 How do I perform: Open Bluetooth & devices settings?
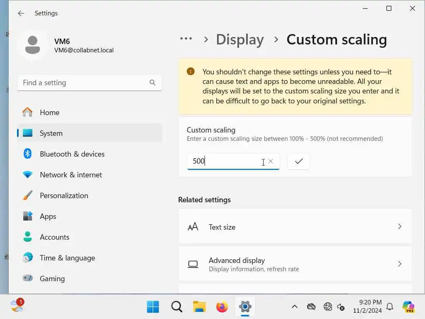click(72, 154)
